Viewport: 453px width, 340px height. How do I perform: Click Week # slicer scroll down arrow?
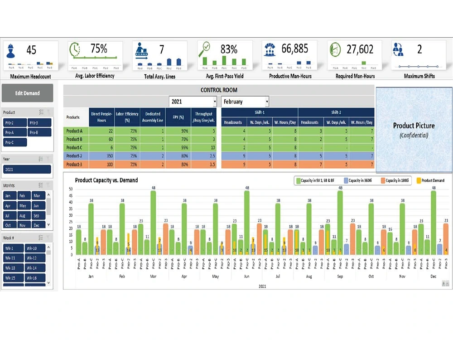pyautogui.click(x=48, y=283)
